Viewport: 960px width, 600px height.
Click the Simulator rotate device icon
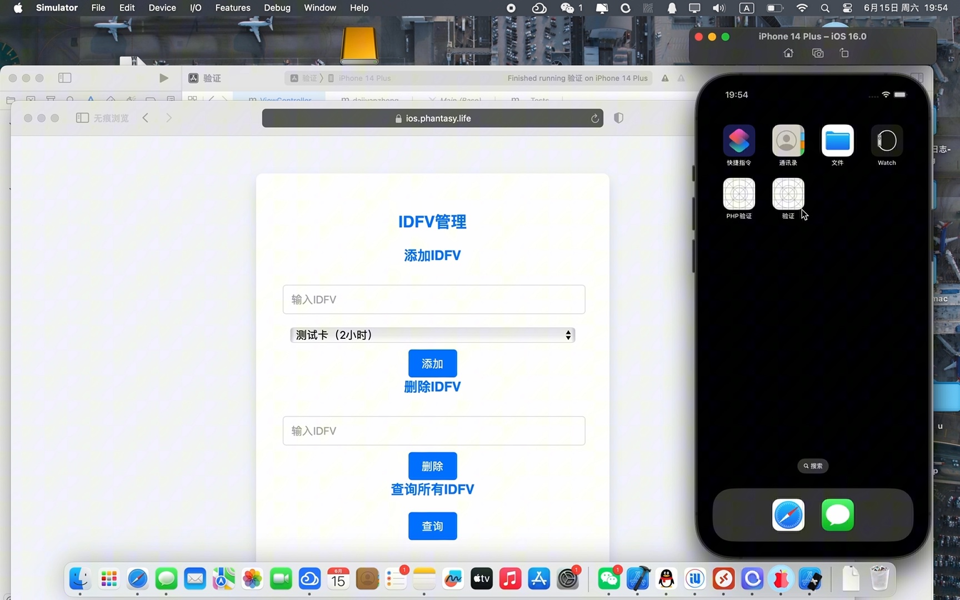(844, 53)
